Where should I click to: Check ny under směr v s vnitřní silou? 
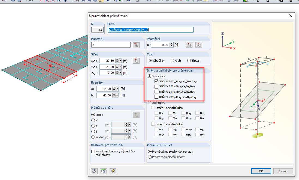197,135
